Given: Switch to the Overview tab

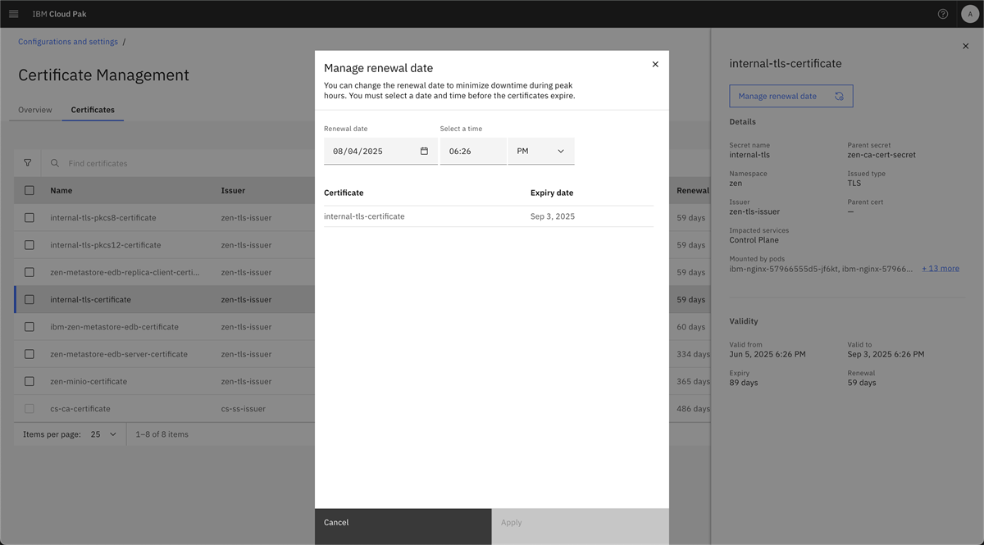Looking at the screenshot, I should coord(35,110).
